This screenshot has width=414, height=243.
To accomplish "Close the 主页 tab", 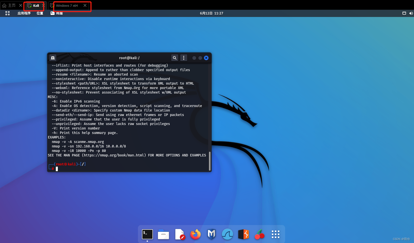I will (21, 5).
